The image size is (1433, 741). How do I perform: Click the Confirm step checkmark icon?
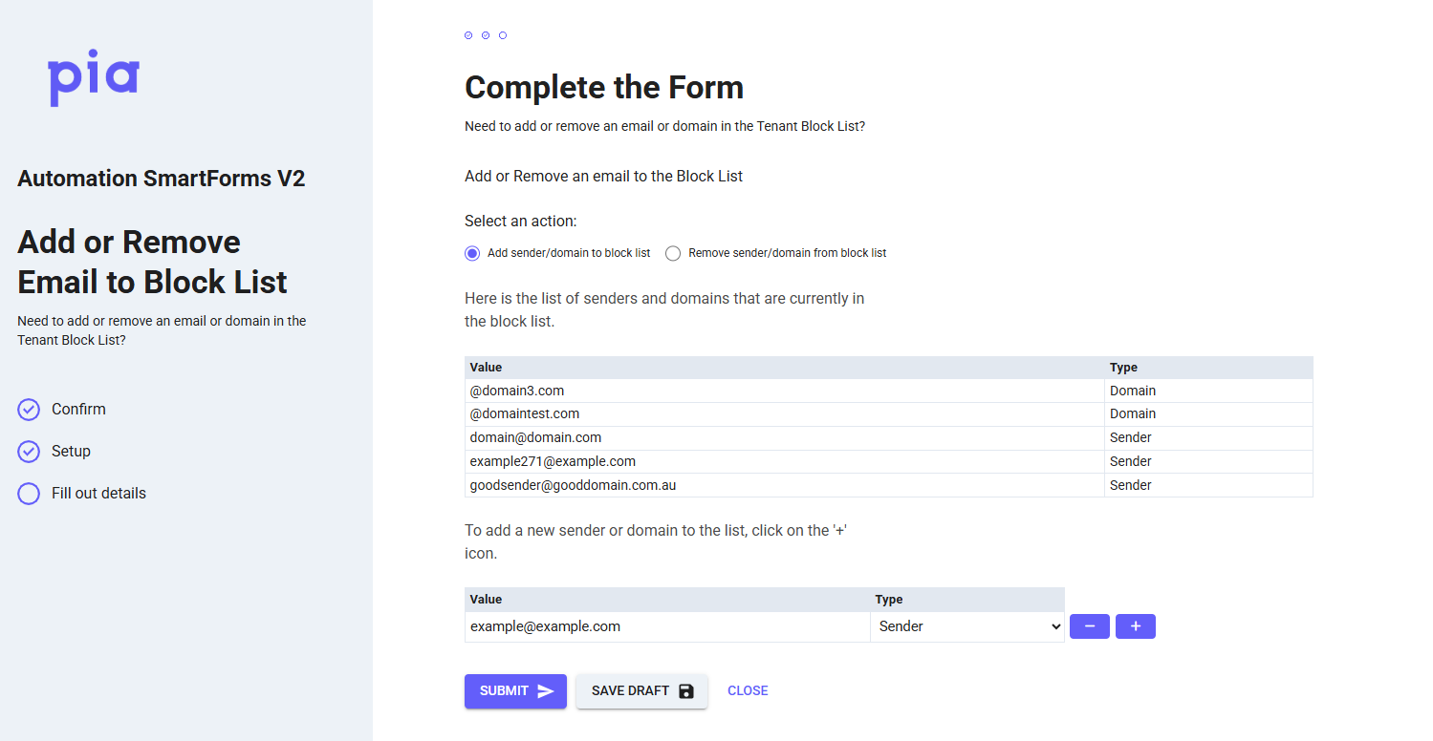[29, 410]
